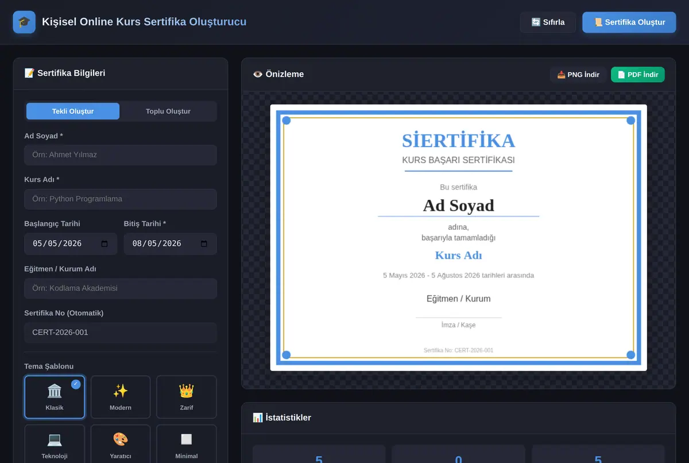Select the Zarif crown theme template
689x463 pixels.
[x=187, y=397]
